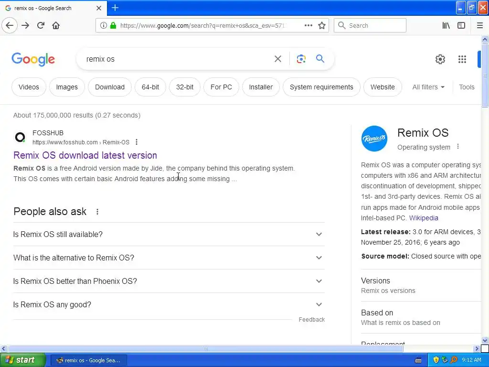Open the browser home page

point(56,25)
